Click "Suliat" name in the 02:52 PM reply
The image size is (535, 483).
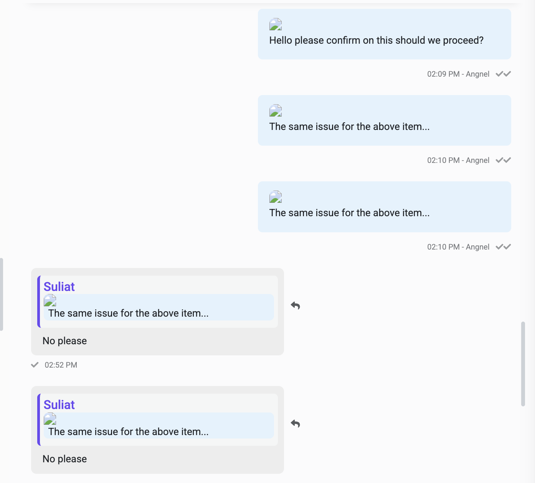pyautogui.click(x=59, y=287)
